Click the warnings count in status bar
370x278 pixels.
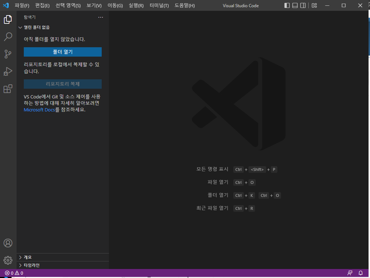click(19, 273)
